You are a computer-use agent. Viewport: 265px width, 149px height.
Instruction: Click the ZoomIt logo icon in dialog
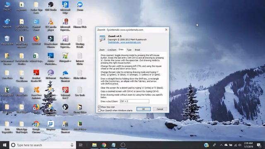point(102,38)
